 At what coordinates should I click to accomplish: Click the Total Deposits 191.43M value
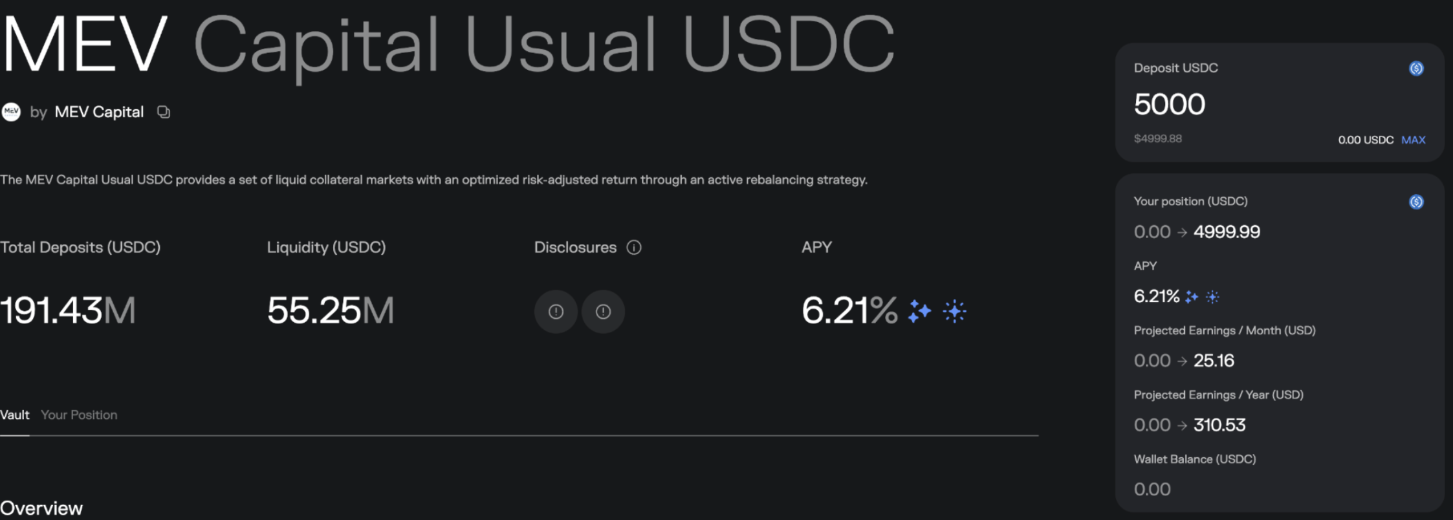click(x=68, y=310)
